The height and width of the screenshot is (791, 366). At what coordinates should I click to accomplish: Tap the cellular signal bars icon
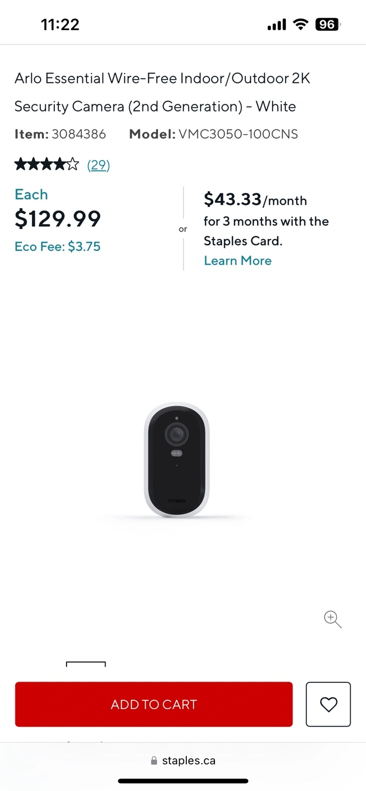(x=276, y=25)
